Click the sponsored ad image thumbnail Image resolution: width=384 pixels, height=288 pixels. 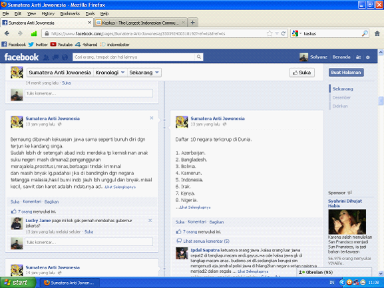click(347, 221)
